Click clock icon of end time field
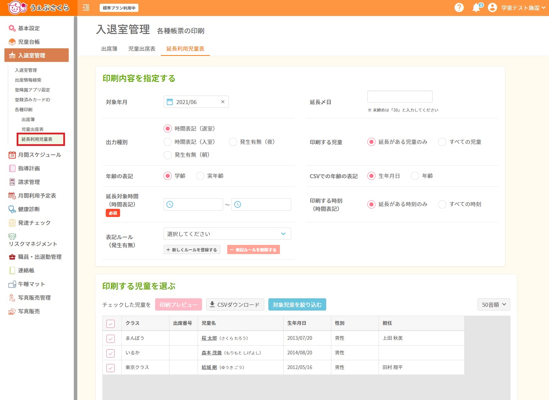549x400 pixels. point(238,204)
